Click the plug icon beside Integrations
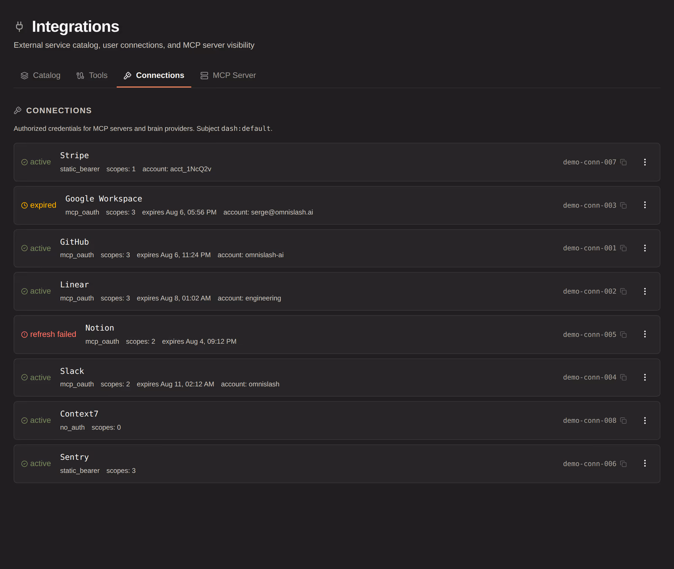The image size is (674, 569). tap(19, 27)
